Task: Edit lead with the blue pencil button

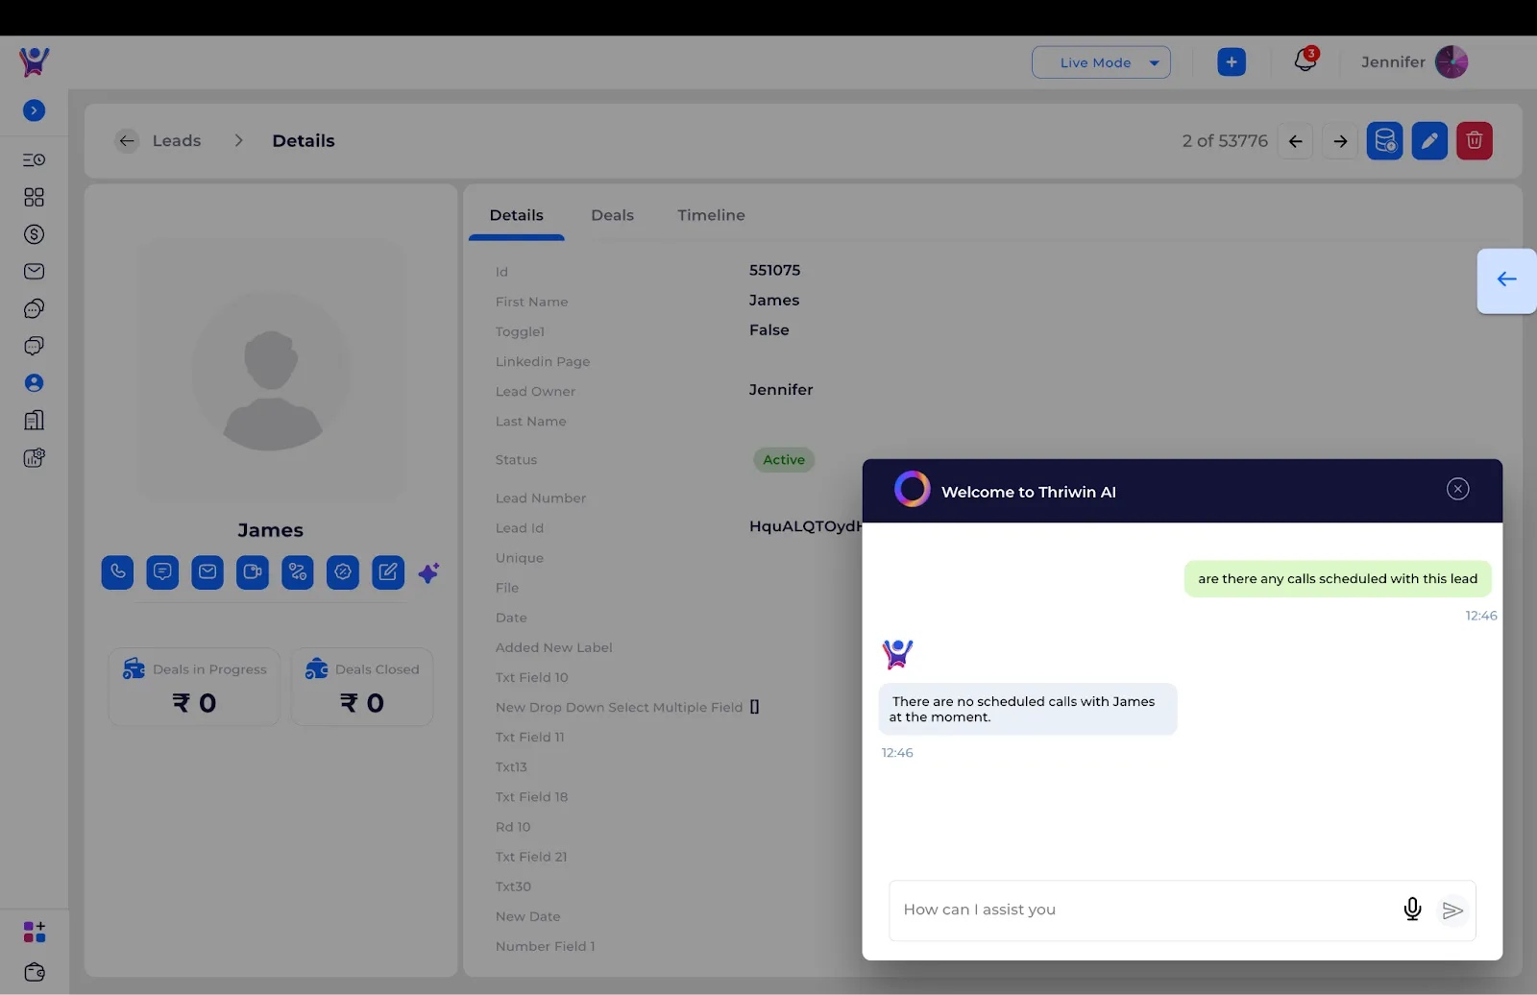Action: point(1429,141)
